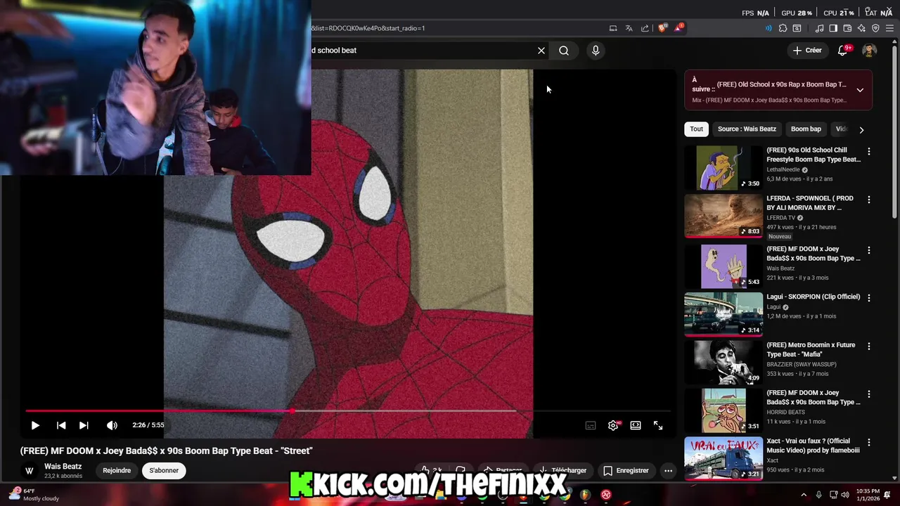Switch player to theater mode

(x=636, y=425)
